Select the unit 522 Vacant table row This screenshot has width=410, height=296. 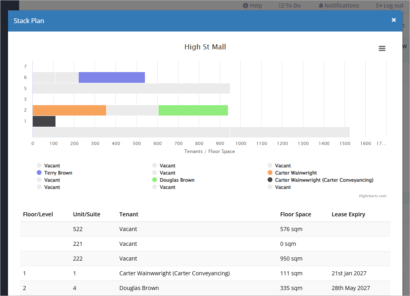[205, 229]
